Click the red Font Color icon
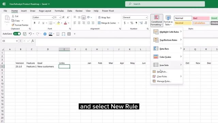 65,23
